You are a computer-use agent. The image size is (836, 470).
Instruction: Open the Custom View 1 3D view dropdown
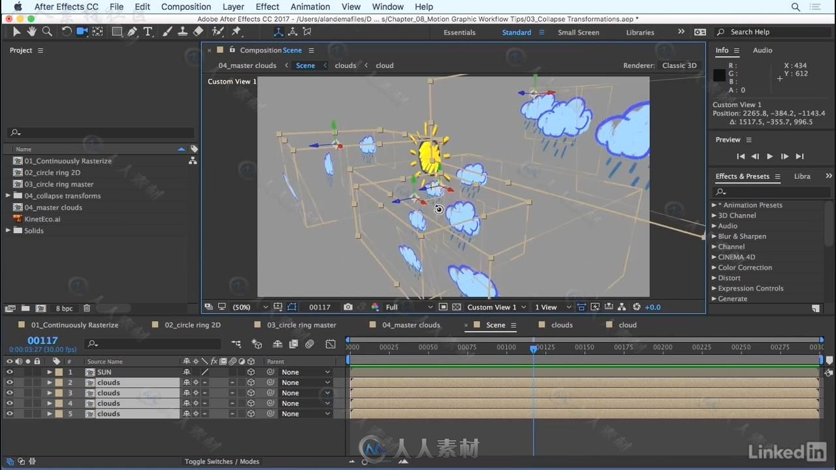tap(496, 307)
